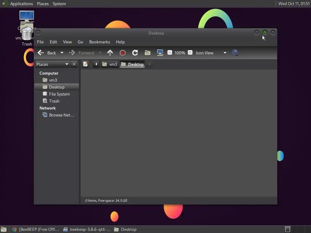
Task: Open the Forward history dropdown arrow
Action: pos(100,53)
